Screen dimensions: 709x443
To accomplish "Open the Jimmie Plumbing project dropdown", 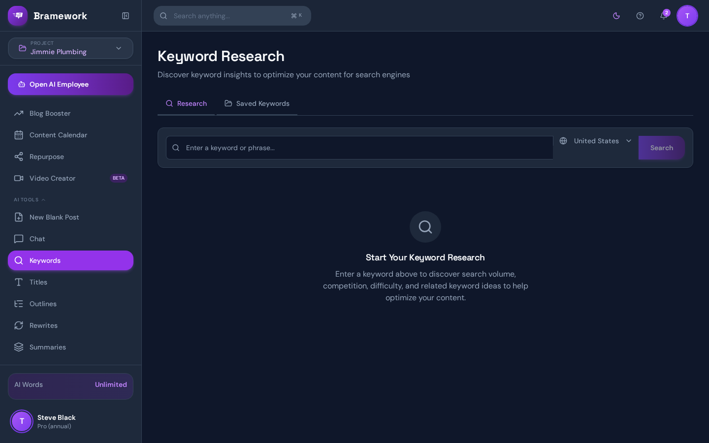I will pos(70,48).
